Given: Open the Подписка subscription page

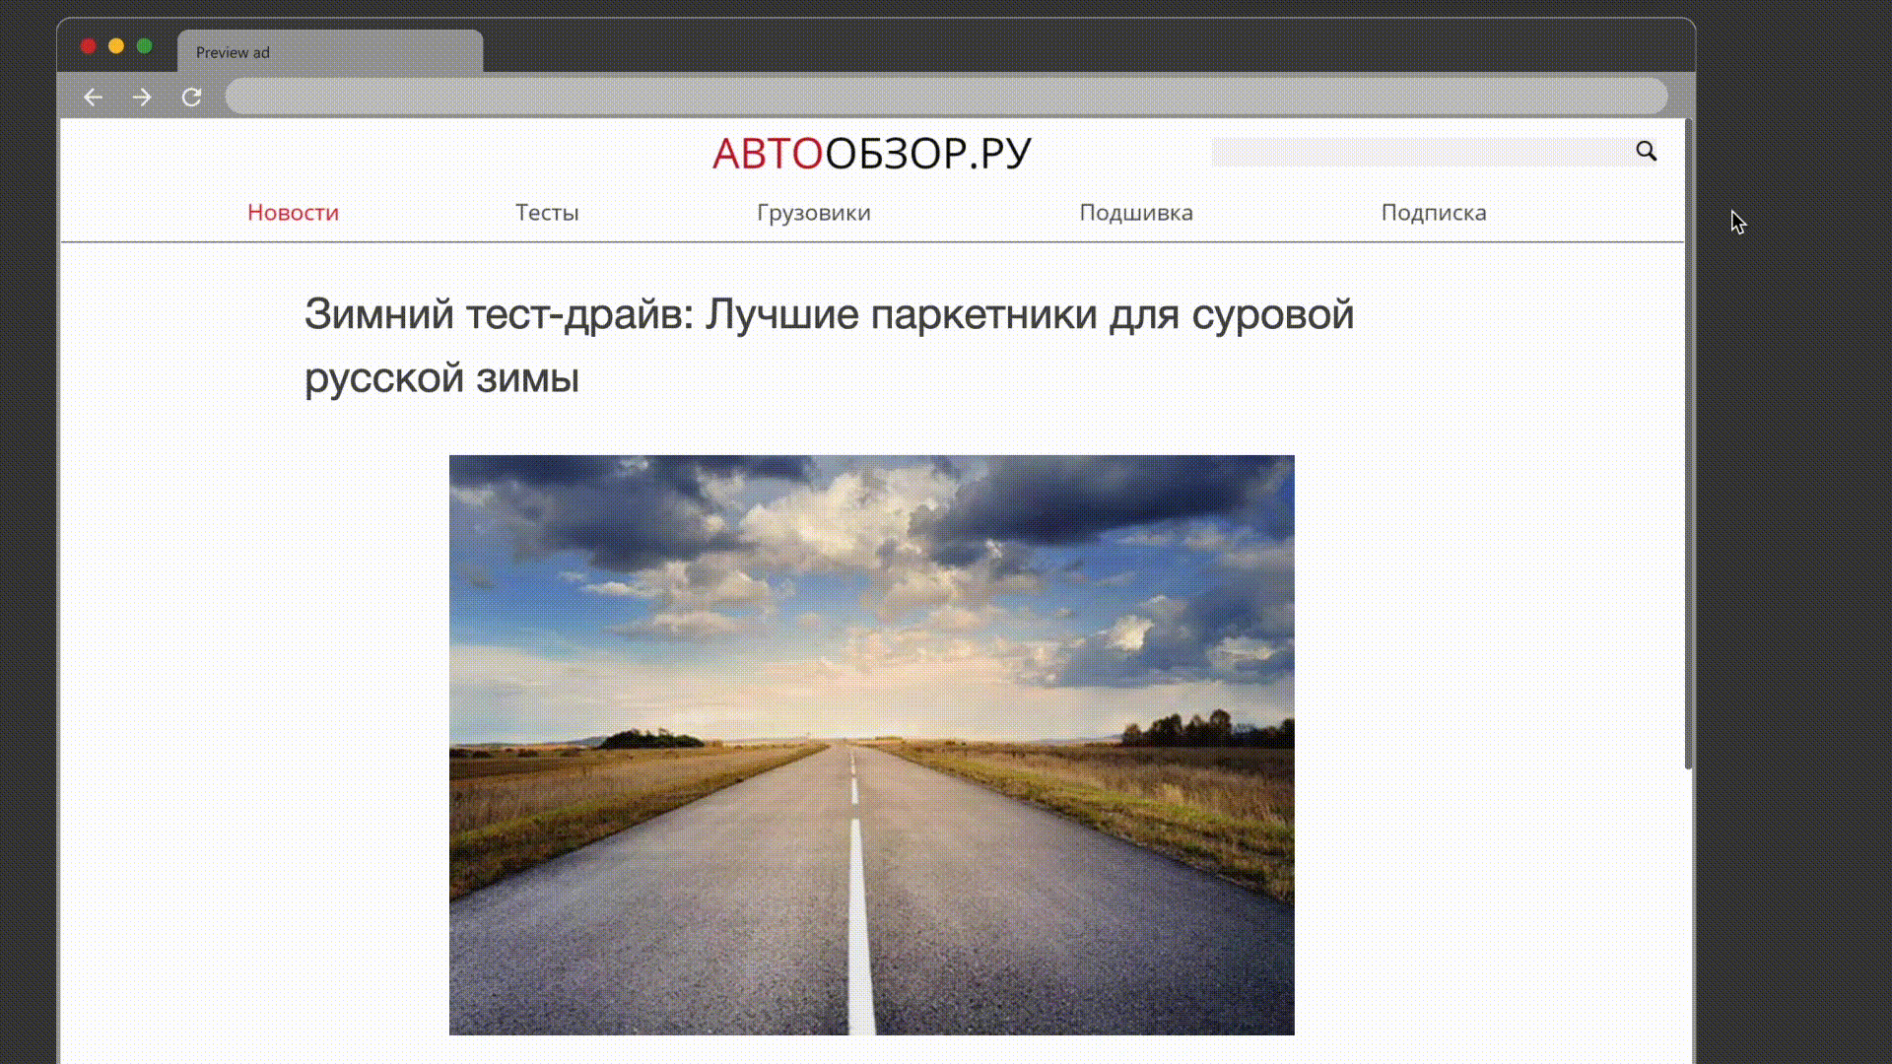Looking at the screenshot, I should click(1433, 213).
